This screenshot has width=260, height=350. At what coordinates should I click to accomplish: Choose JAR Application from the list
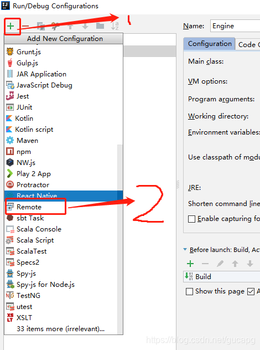click(x=64, y=74)
